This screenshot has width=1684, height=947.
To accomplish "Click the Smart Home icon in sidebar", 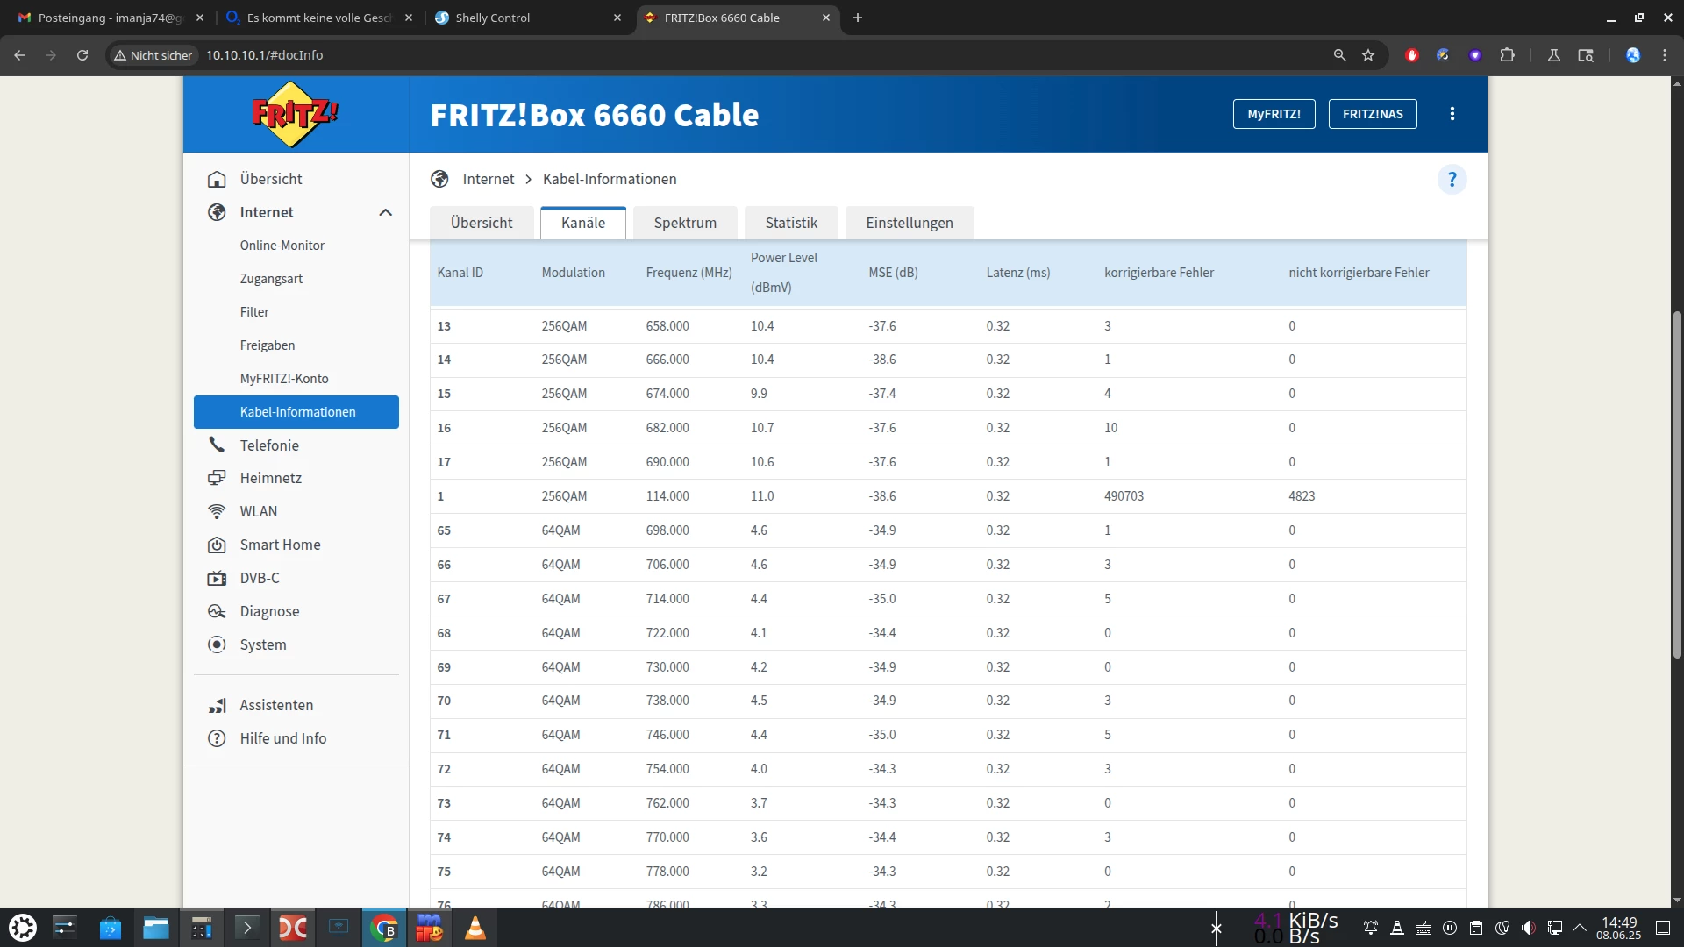I will click(217, 545).
